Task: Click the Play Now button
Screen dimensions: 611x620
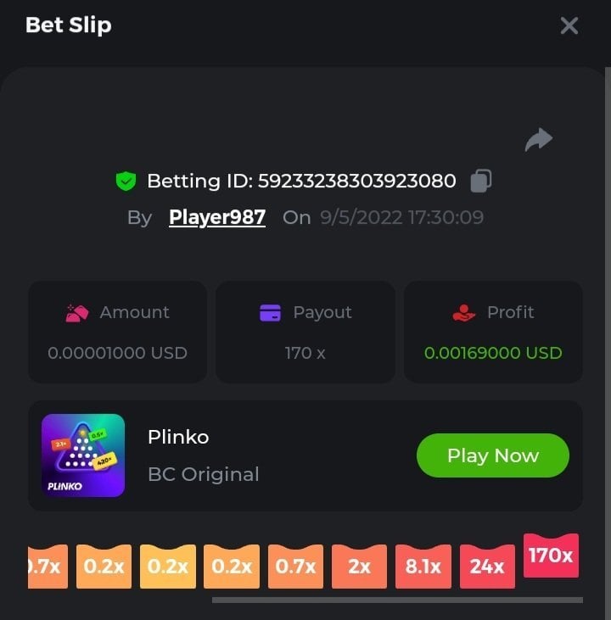Action: coord(493,455)
